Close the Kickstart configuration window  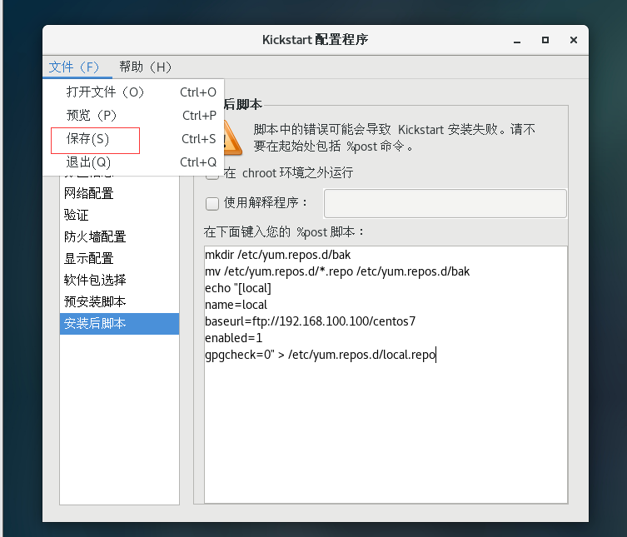pyautogui.click(x=574, y=40)
